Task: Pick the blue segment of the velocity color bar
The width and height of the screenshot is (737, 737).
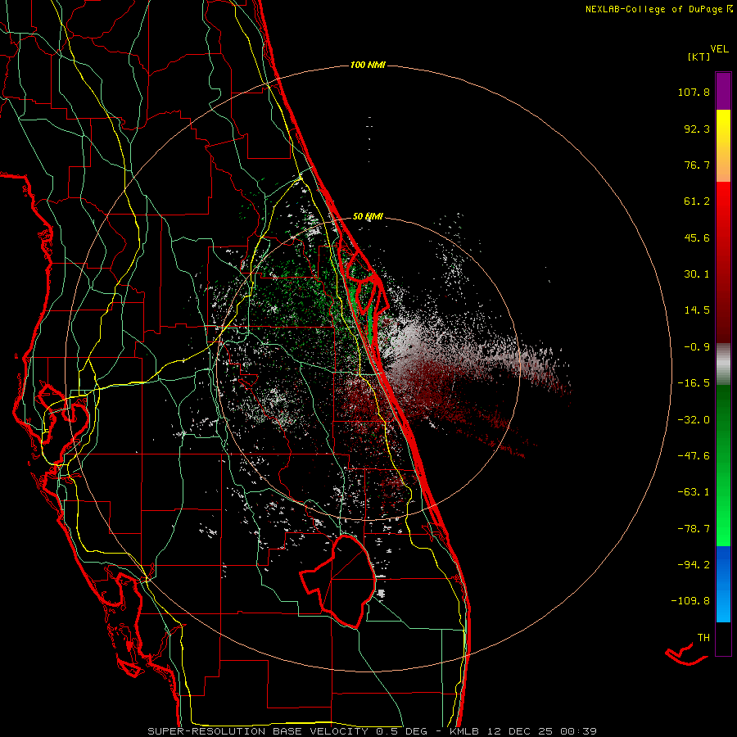Action: coord(723,584)
